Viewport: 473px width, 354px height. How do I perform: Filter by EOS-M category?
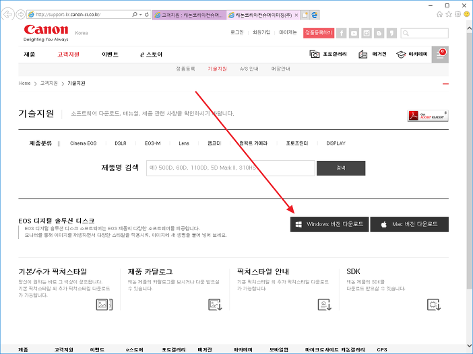(152, 143)
